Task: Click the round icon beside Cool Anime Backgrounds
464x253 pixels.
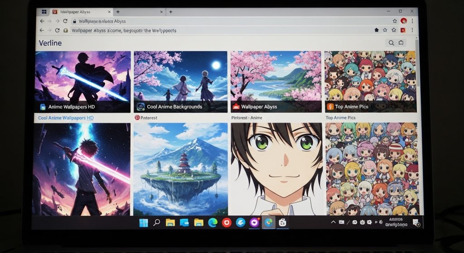Action: coord(140,107)
